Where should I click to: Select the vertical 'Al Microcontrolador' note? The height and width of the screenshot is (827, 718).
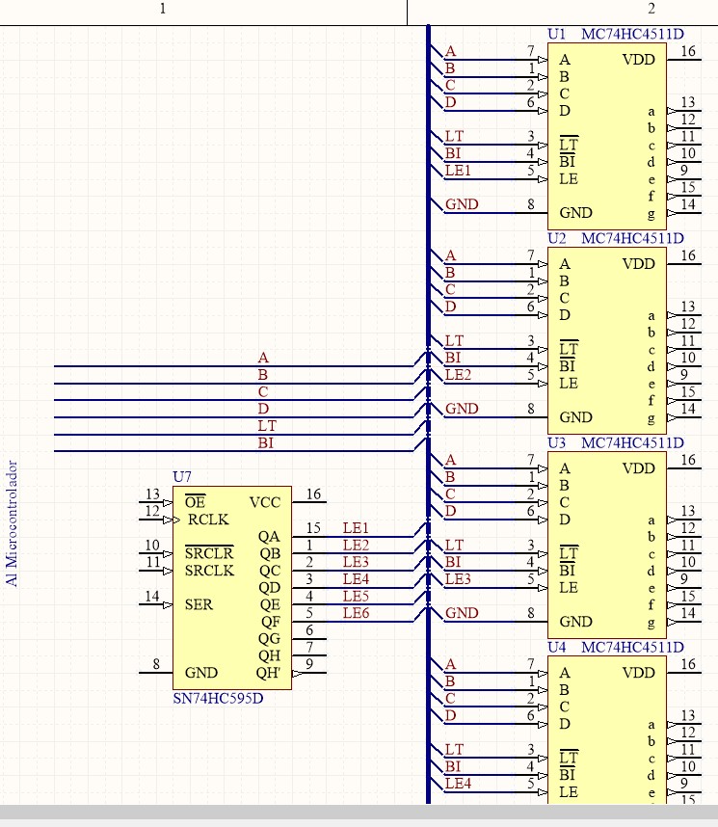click(x=12, y=523)
